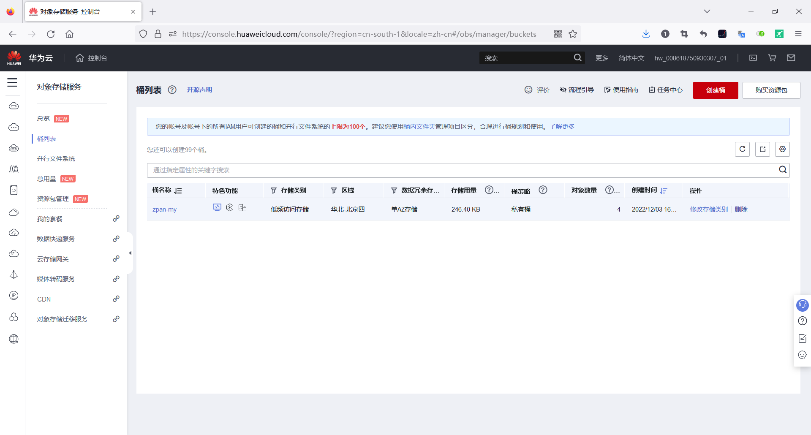Focus the top bar 搜索 field

pos(526,58)
